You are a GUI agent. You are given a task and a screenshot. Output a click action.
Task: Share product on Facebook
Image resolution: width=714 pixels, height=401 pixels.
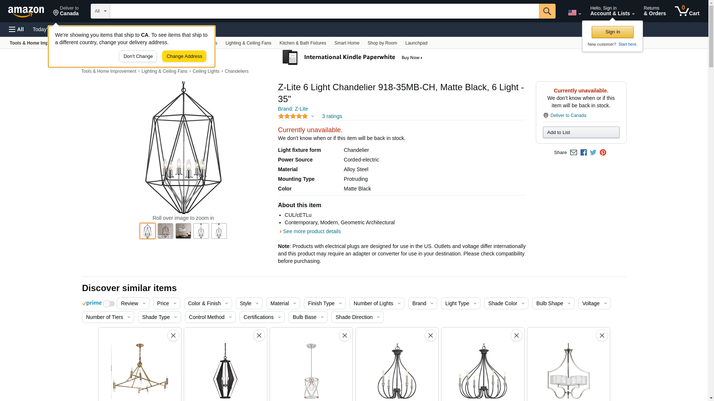[x=583, y=153]
